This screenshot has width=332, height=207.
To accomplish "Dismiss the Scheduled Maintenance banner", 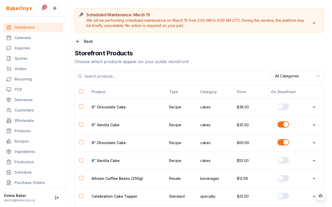I will 314,23.
